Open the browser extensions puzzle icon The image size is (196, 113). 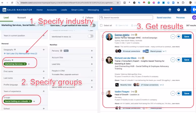183,3
